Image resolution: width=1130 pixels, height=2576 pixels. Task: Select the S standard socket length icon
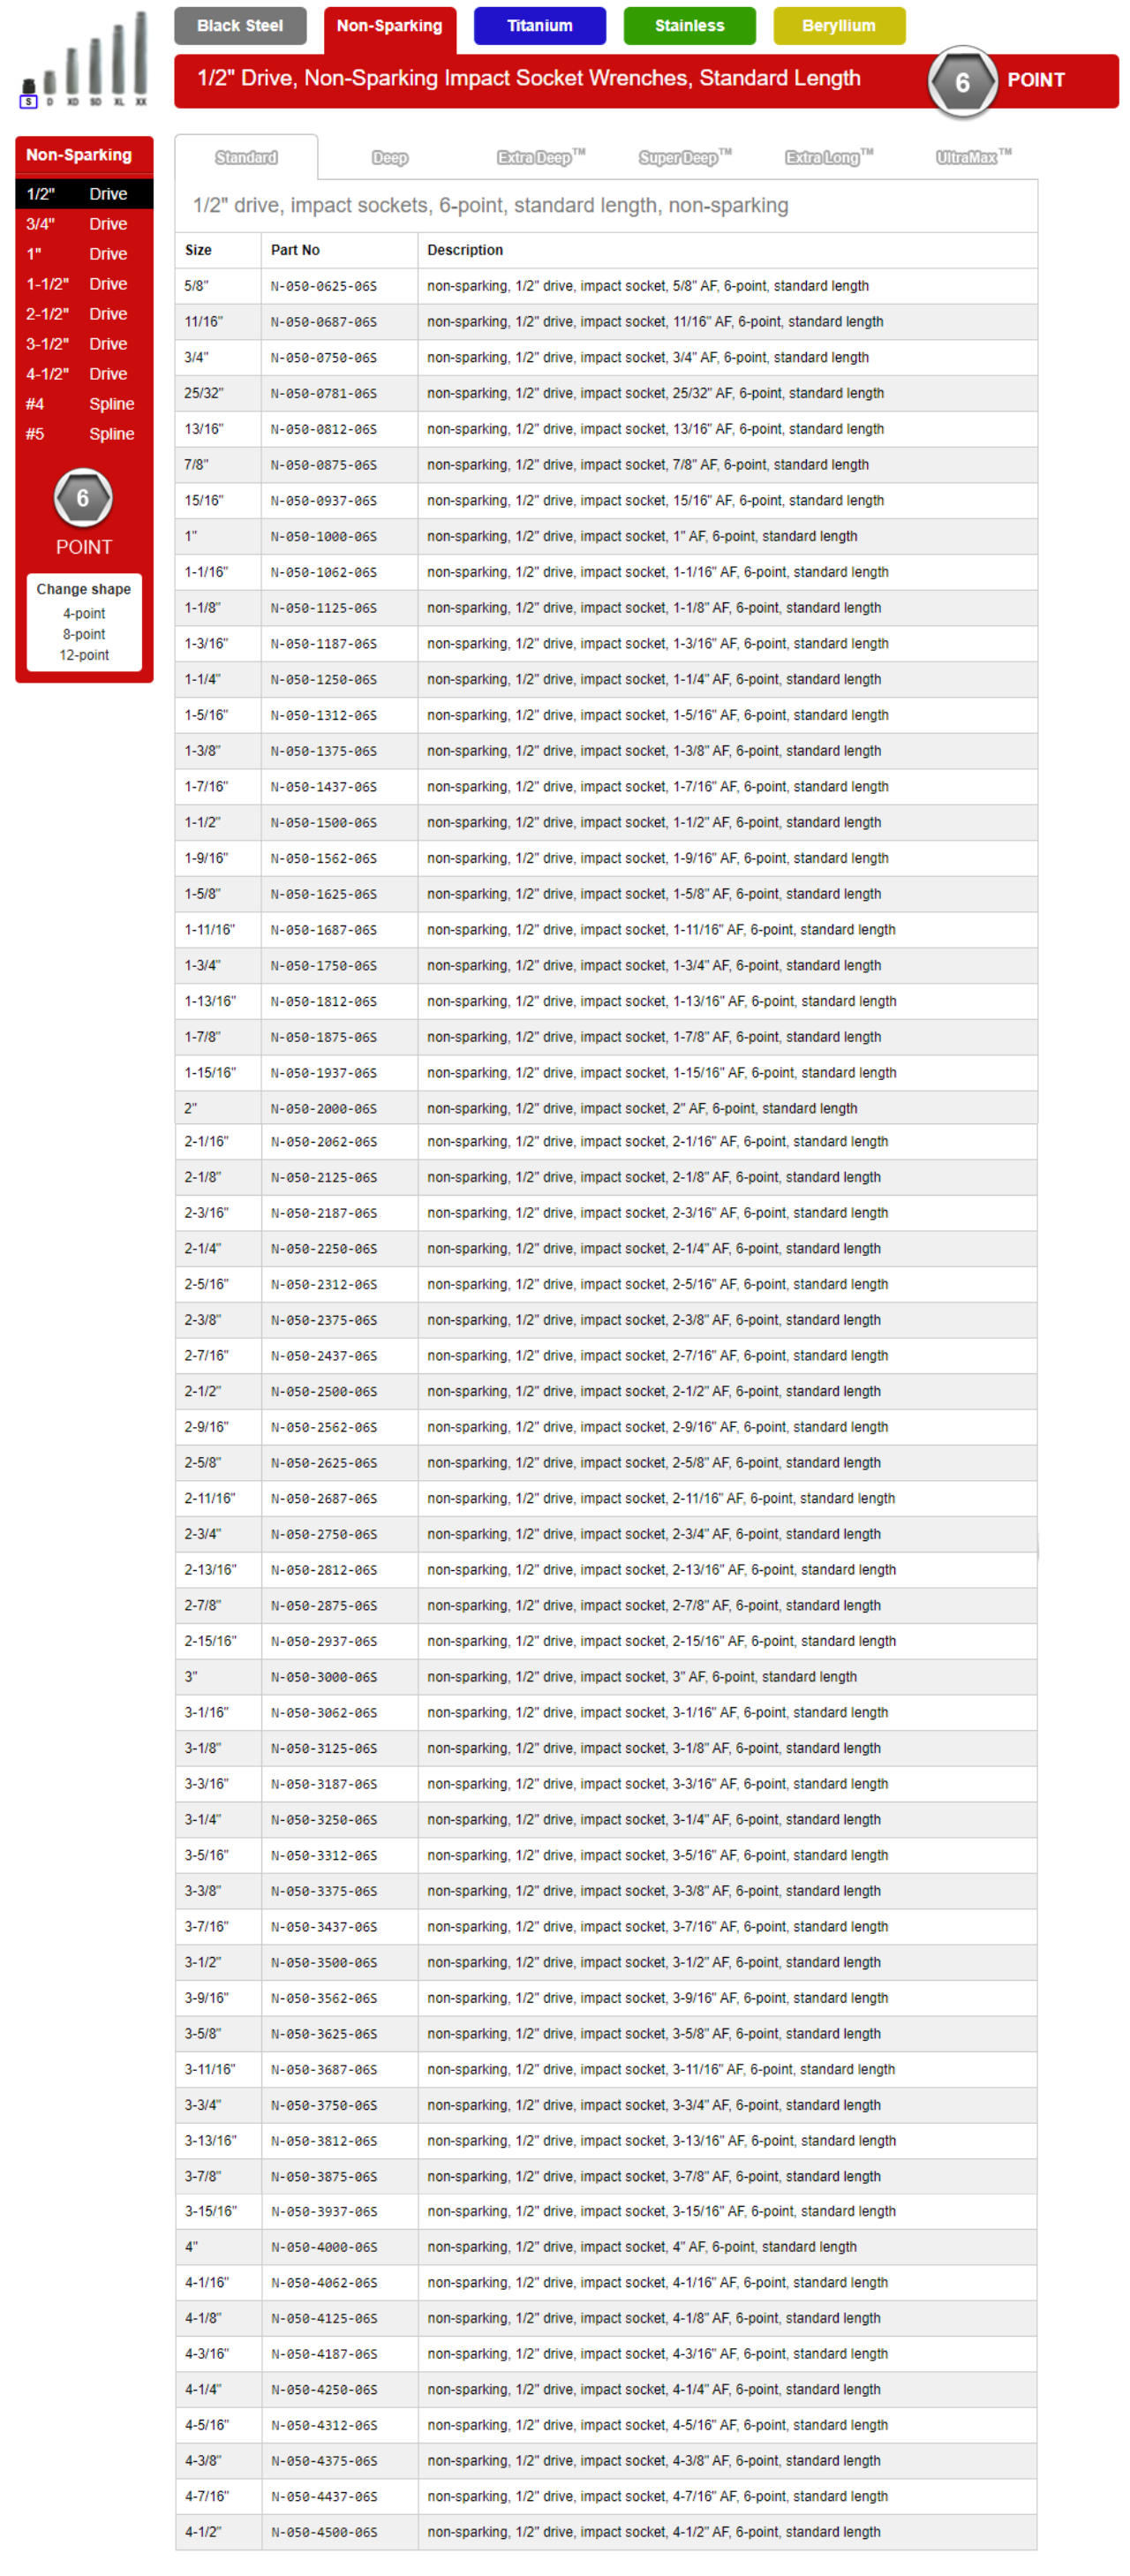(28, 92)
